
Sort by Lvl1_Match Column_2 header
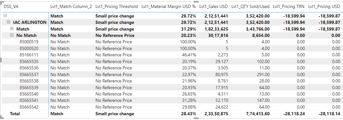point(71,7)
